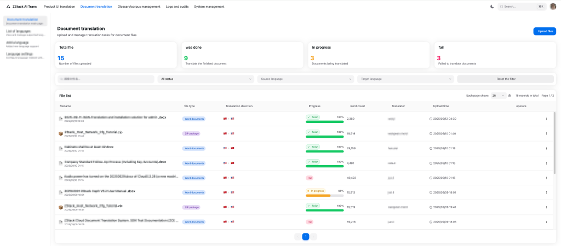Open the user avatar menu
Screen dimensions: 561x246
coord(553,7)
